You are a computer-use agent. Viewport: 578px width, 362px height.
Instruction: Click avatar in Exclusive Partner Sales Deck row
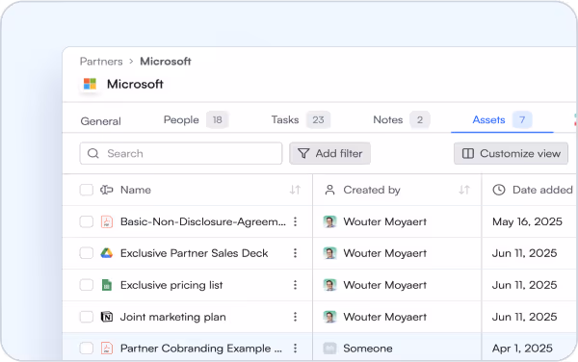click(329, 253)
